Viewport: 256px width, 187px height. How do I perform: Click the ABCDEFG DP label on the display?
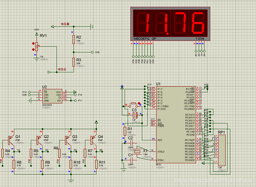(145, 39)
